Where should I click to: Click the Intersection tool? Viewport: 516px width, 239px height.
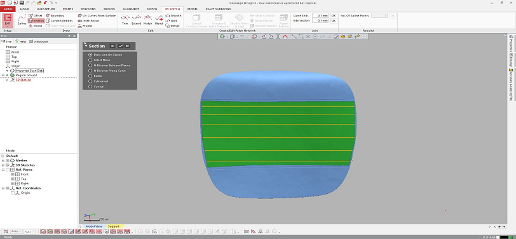[x=88, y=20]
